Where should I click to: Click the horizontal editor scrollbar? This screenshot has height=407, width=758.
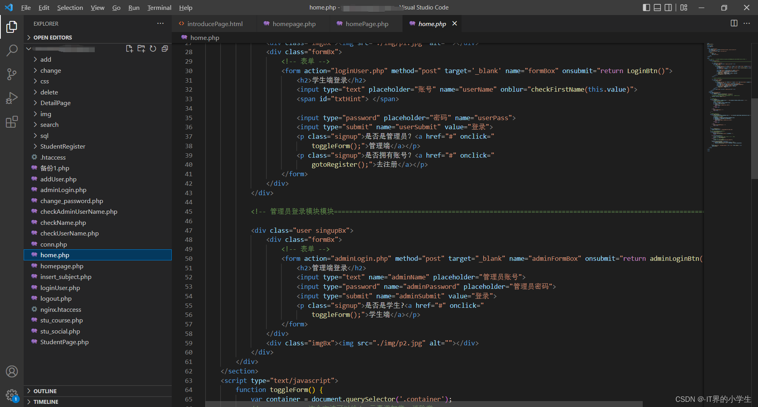[x=424, y=404]
